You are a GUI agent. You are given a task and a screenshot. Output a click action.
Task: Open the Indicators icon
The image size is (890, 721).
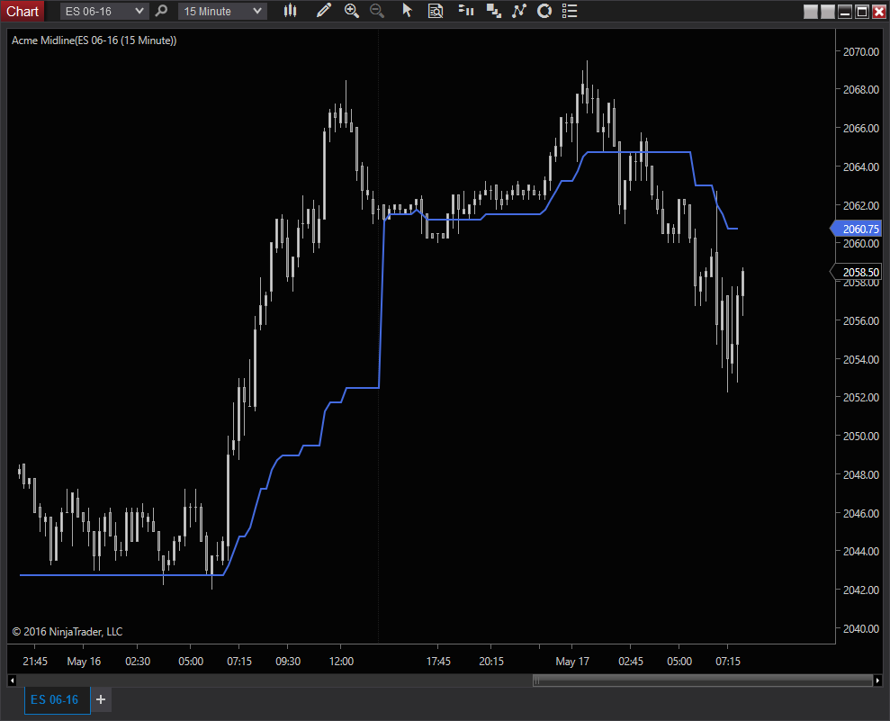tap(518, 11)
